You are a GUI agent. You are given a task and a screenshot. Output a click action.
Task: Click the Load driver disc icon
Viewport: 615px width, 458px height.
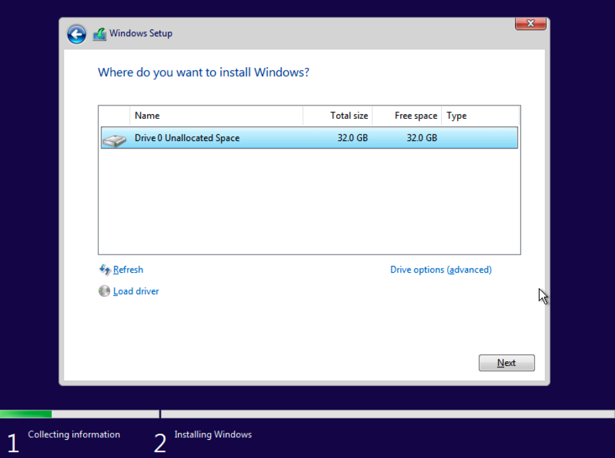click(x=104, y=291)
